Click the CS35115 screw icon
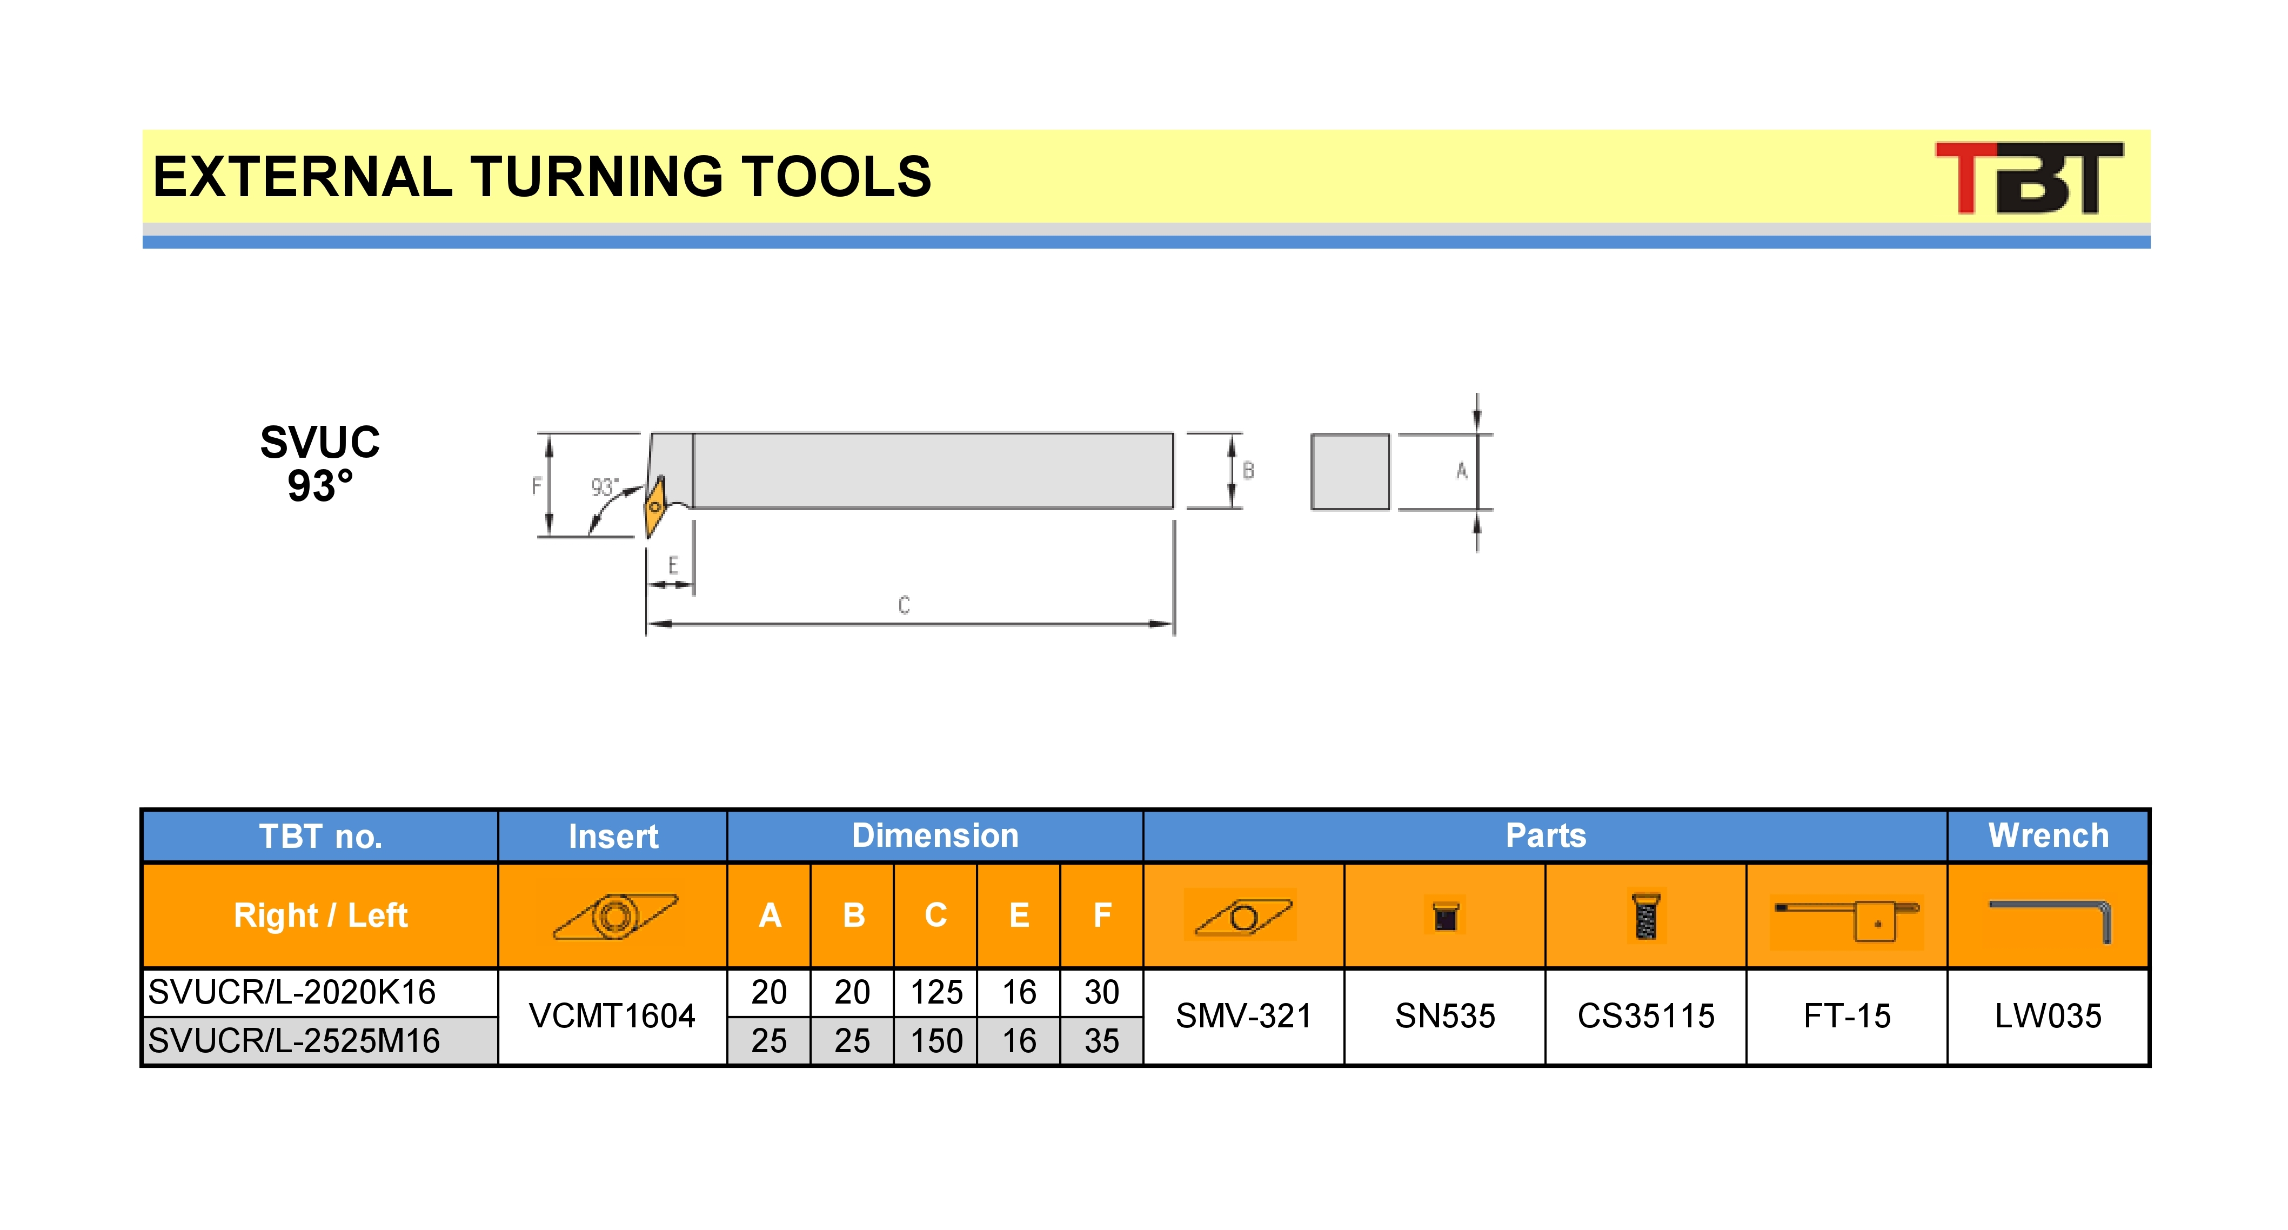Screen dimensions: 2288x1230 coord(1646,915)
